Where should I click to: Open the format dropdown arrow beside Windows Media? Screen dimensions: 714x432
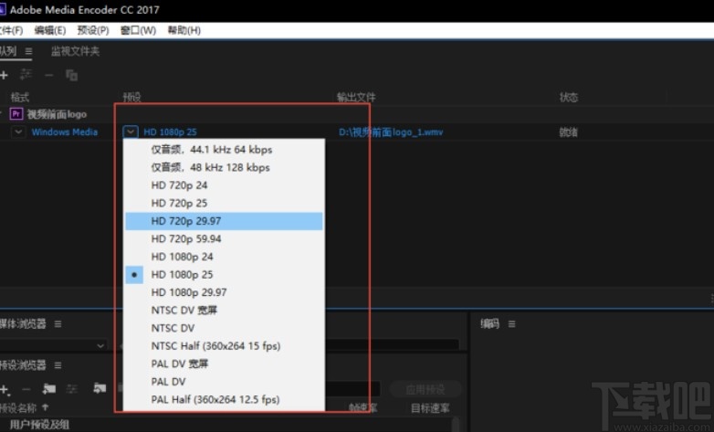tap(18, 132)
